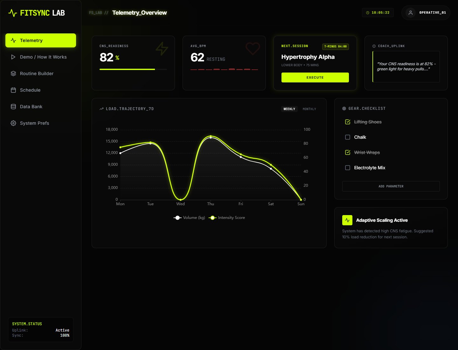Click the heart icon in AVG_BPM card
Viewport: 458px width, 350px height.
pos(253,49)
